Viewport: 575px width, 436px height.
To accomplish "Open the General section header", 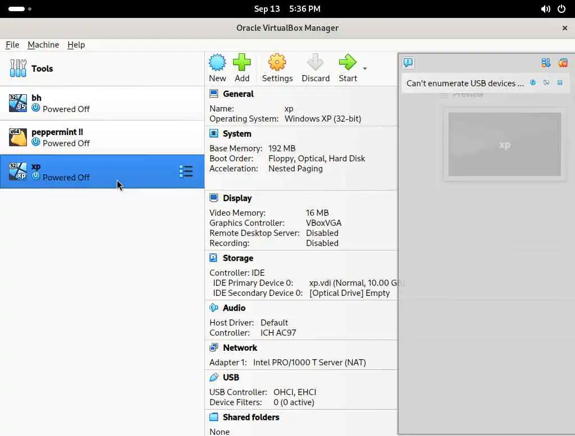I will pos(238,94).
